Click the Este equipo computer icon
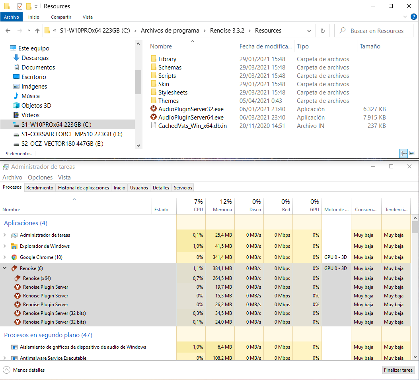 coord(13,48)
